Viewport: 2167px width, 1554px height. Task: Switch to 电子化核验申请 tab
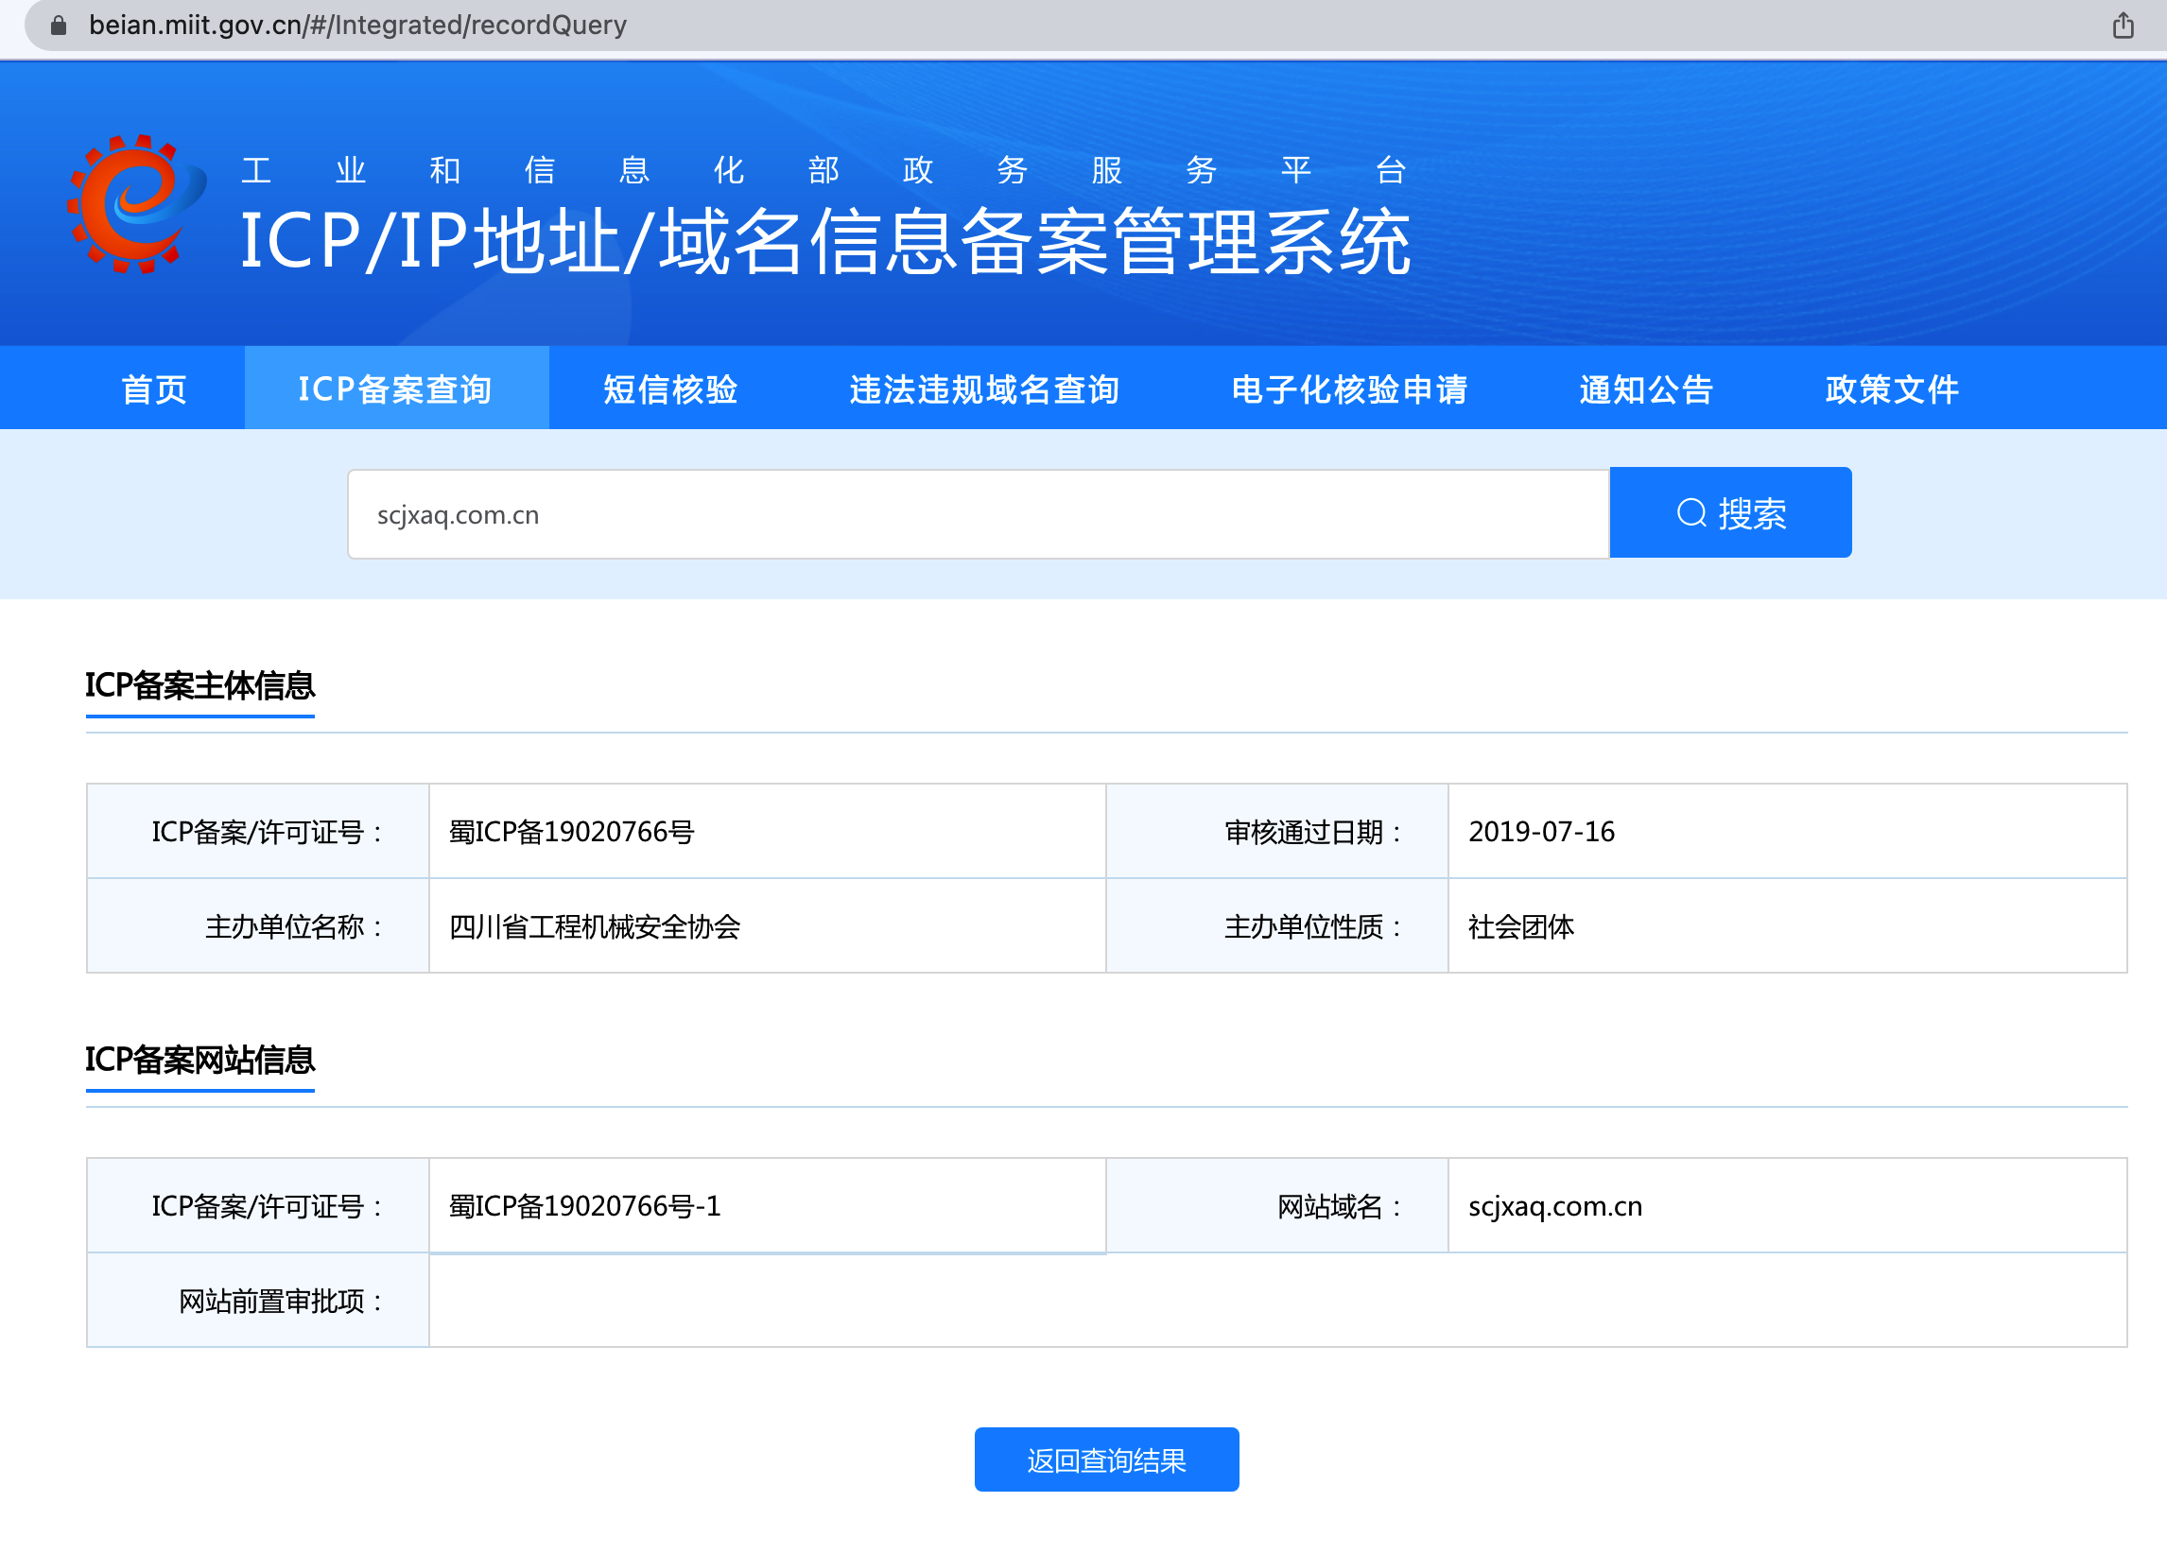pyautogui.click(x=1349, y=388)
